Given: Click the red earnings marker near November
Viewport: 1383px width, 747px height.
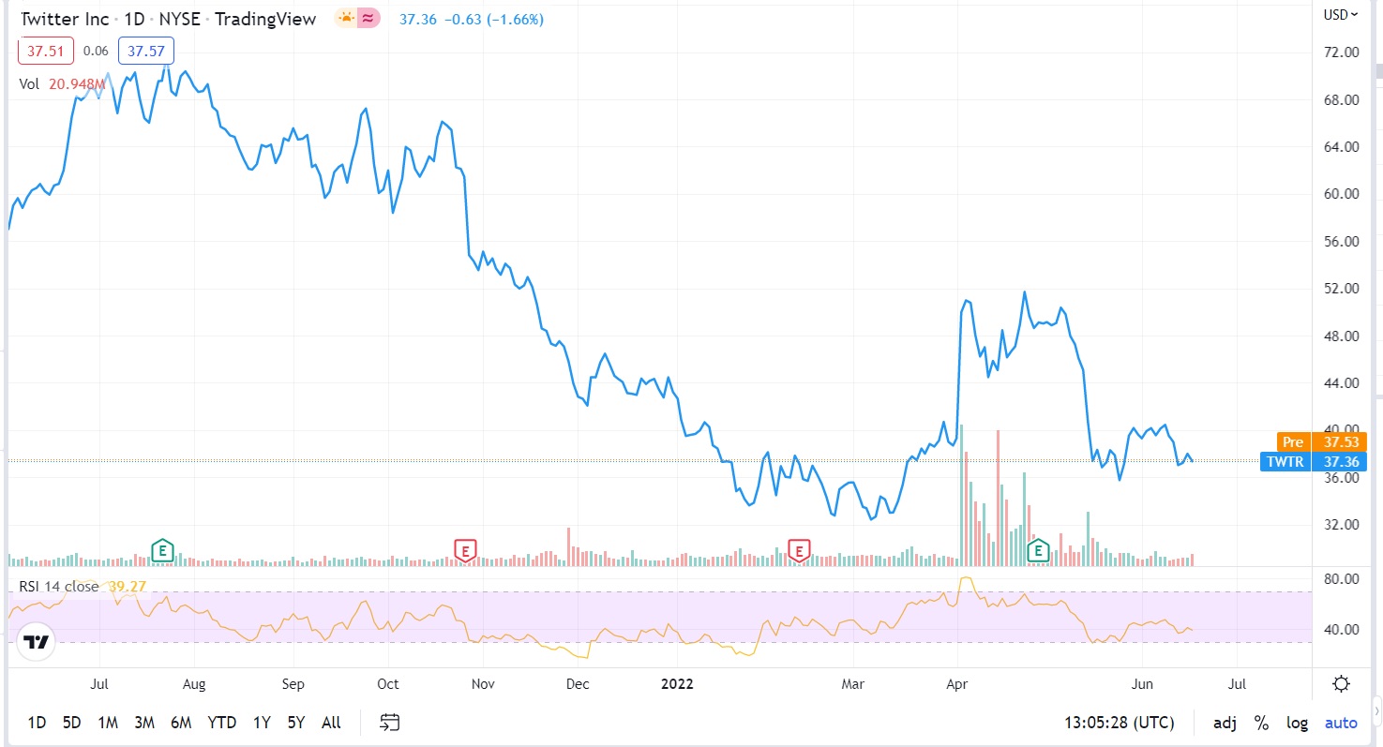Looking at the screenshot, I should (x=465, y=550).
